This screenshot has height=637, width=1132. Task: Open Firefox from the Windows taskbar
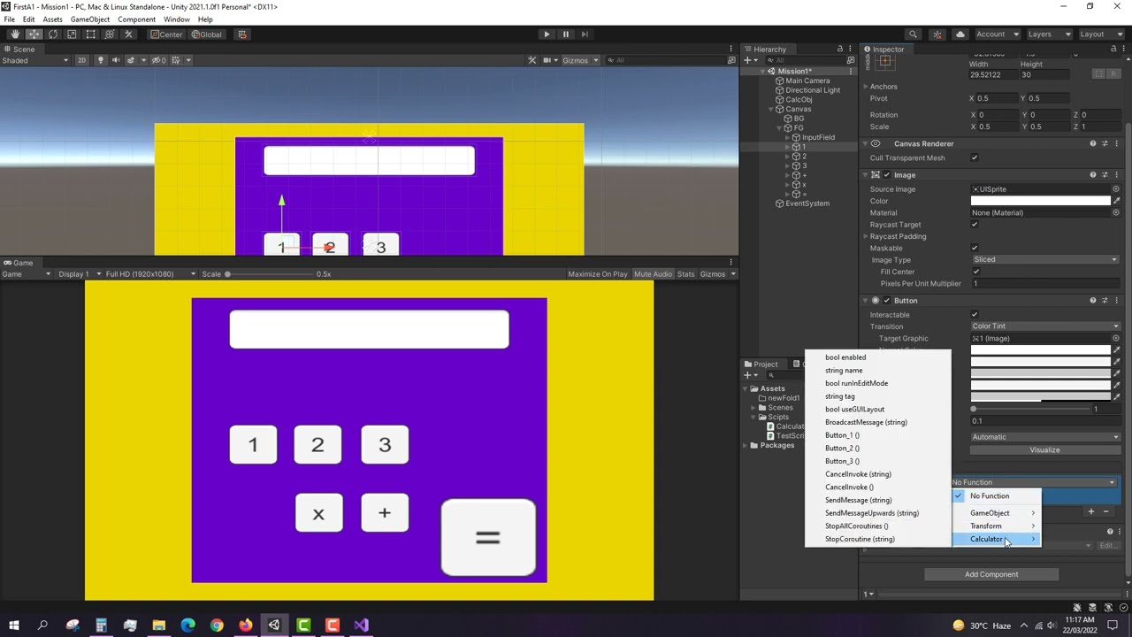coord(245,625)
